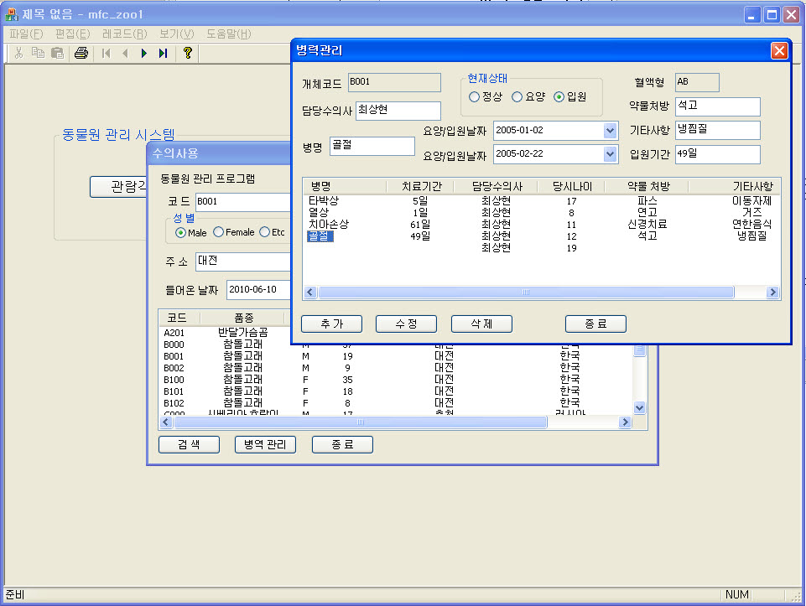Image resolution: width=806 pixels, height=606 pixels.
Task: Open 병역 관리 from the 수의사용 window
Action: tap(265, 445)
